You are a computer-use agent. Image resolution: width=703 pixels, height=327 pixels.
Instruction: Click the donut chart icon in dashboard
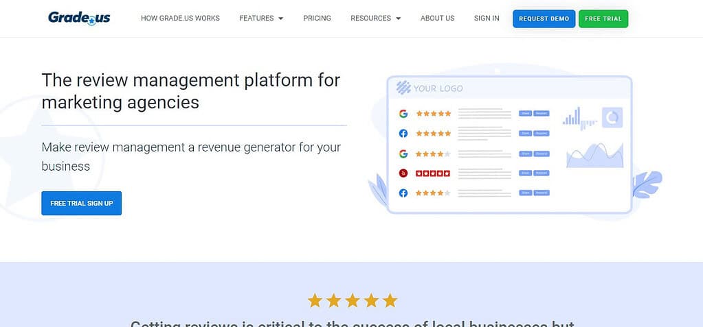[x=612, y=118]
